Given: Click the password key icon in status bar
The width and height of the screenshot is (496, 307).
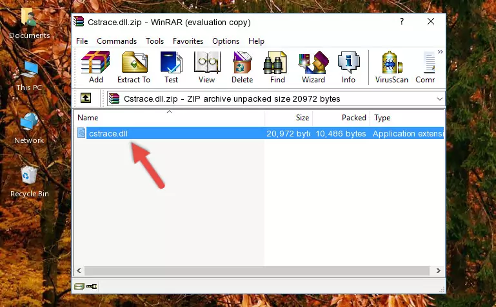Looking at the screenshot, I should [92, 286].
